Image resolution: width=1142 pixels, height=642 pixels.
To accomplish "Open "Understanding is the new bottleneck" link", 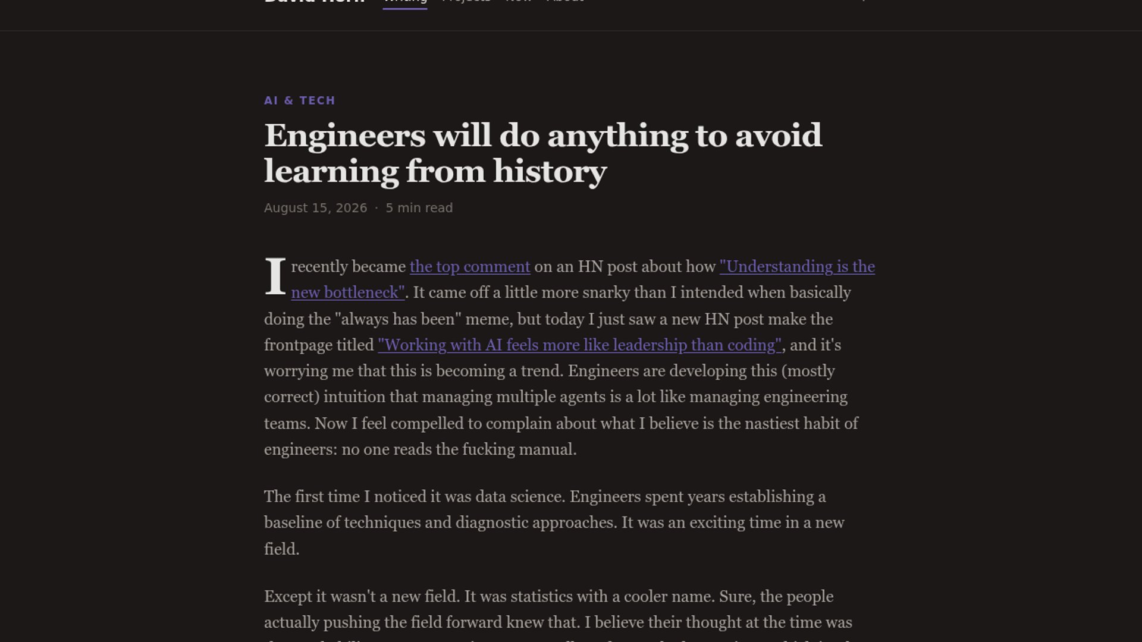I will coord(797,267).
